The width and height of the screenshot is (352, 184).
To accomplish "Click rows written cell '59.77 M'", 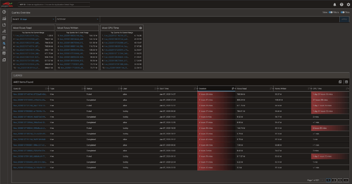I will 292,117.
